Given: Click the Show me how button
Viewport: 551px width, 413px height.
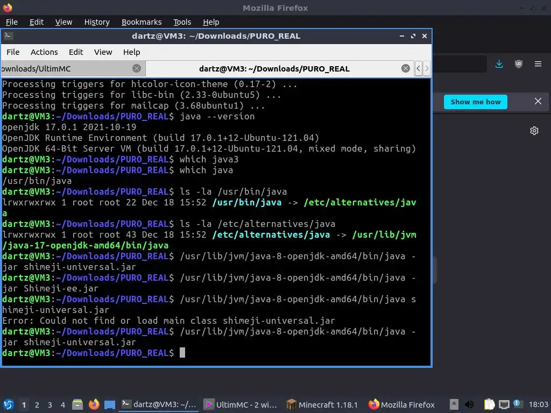Looking at the screenshot, I should pos(476,102).
